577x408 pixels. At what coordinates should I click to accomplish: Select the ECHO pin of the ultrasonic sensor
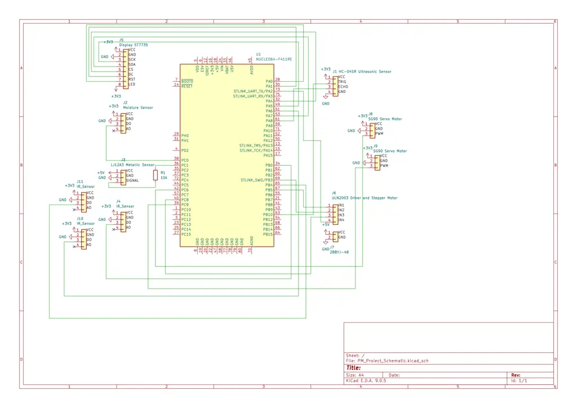[343, 87]
